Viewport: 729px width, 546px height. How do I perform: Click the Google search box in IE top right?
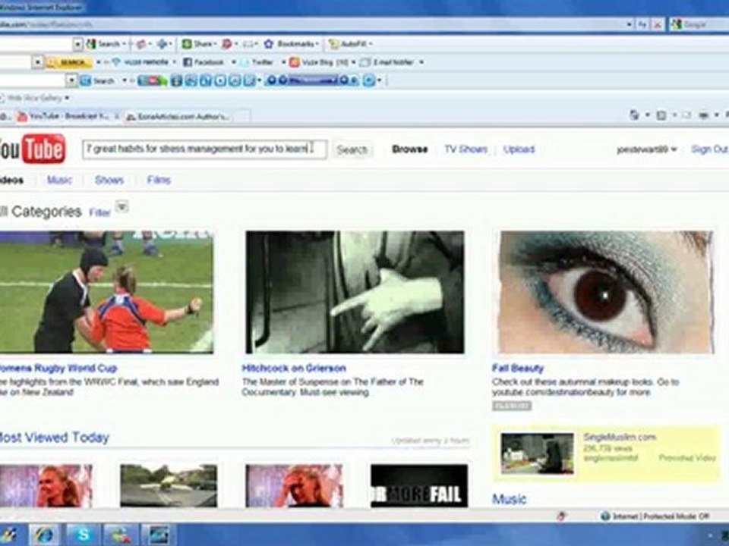point(699,24)
